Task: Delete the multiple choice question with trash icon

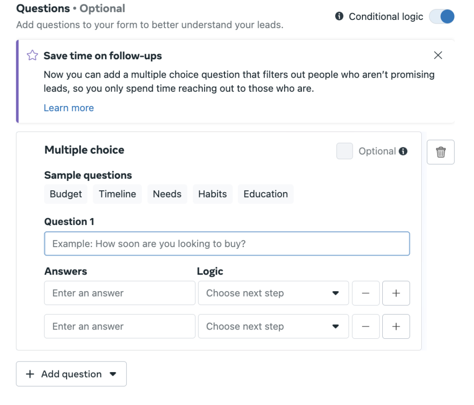Action: pos(441,152)
